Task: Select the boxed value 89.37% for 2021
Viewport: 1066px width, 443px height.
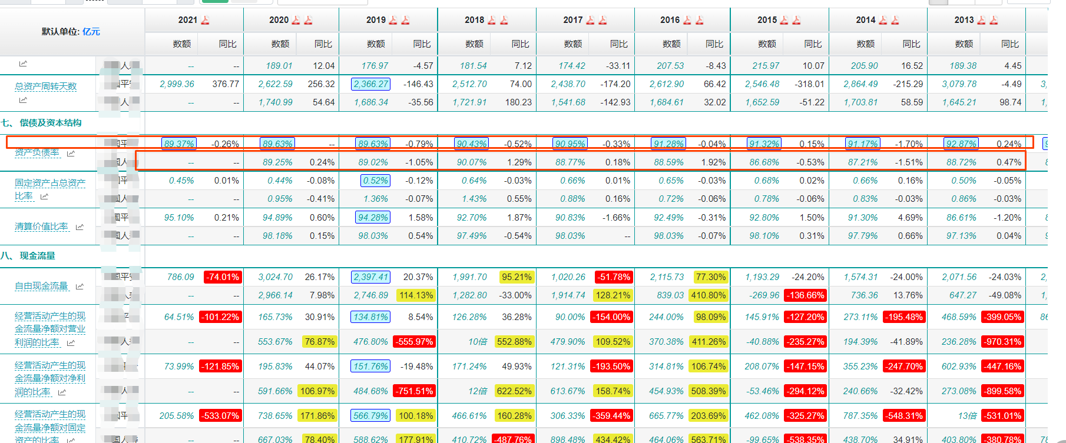Action: pos(178,144)
